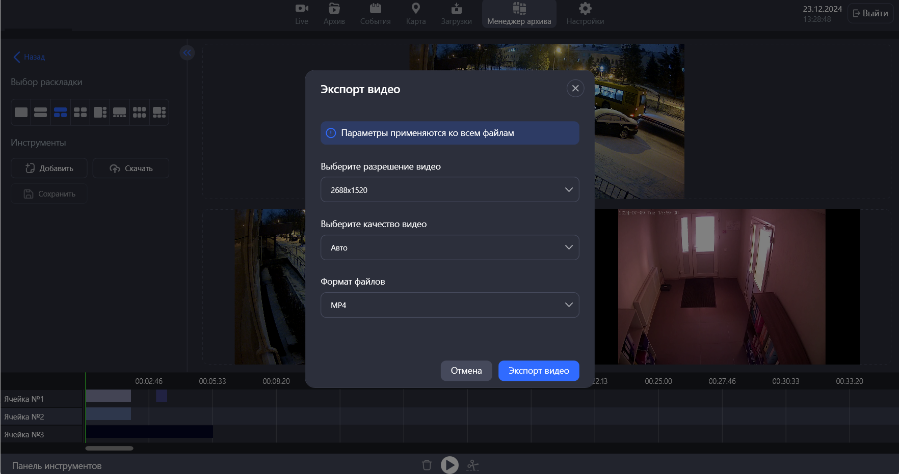Select the one-top two-bottom layout
The image size is (899, 474).
point(60,113)
